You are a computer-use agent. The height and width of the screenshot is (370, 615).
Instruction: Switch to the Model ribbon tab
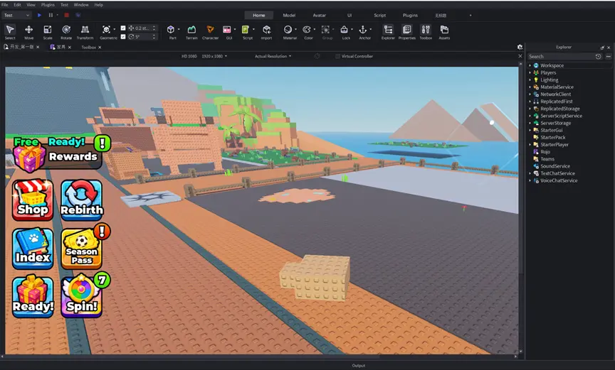289,15
